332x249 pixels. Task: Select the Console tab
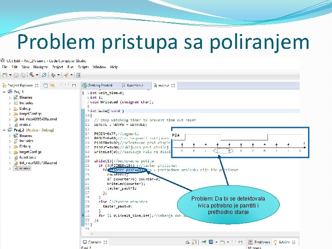pyautogui.click(x=95, y=242)
